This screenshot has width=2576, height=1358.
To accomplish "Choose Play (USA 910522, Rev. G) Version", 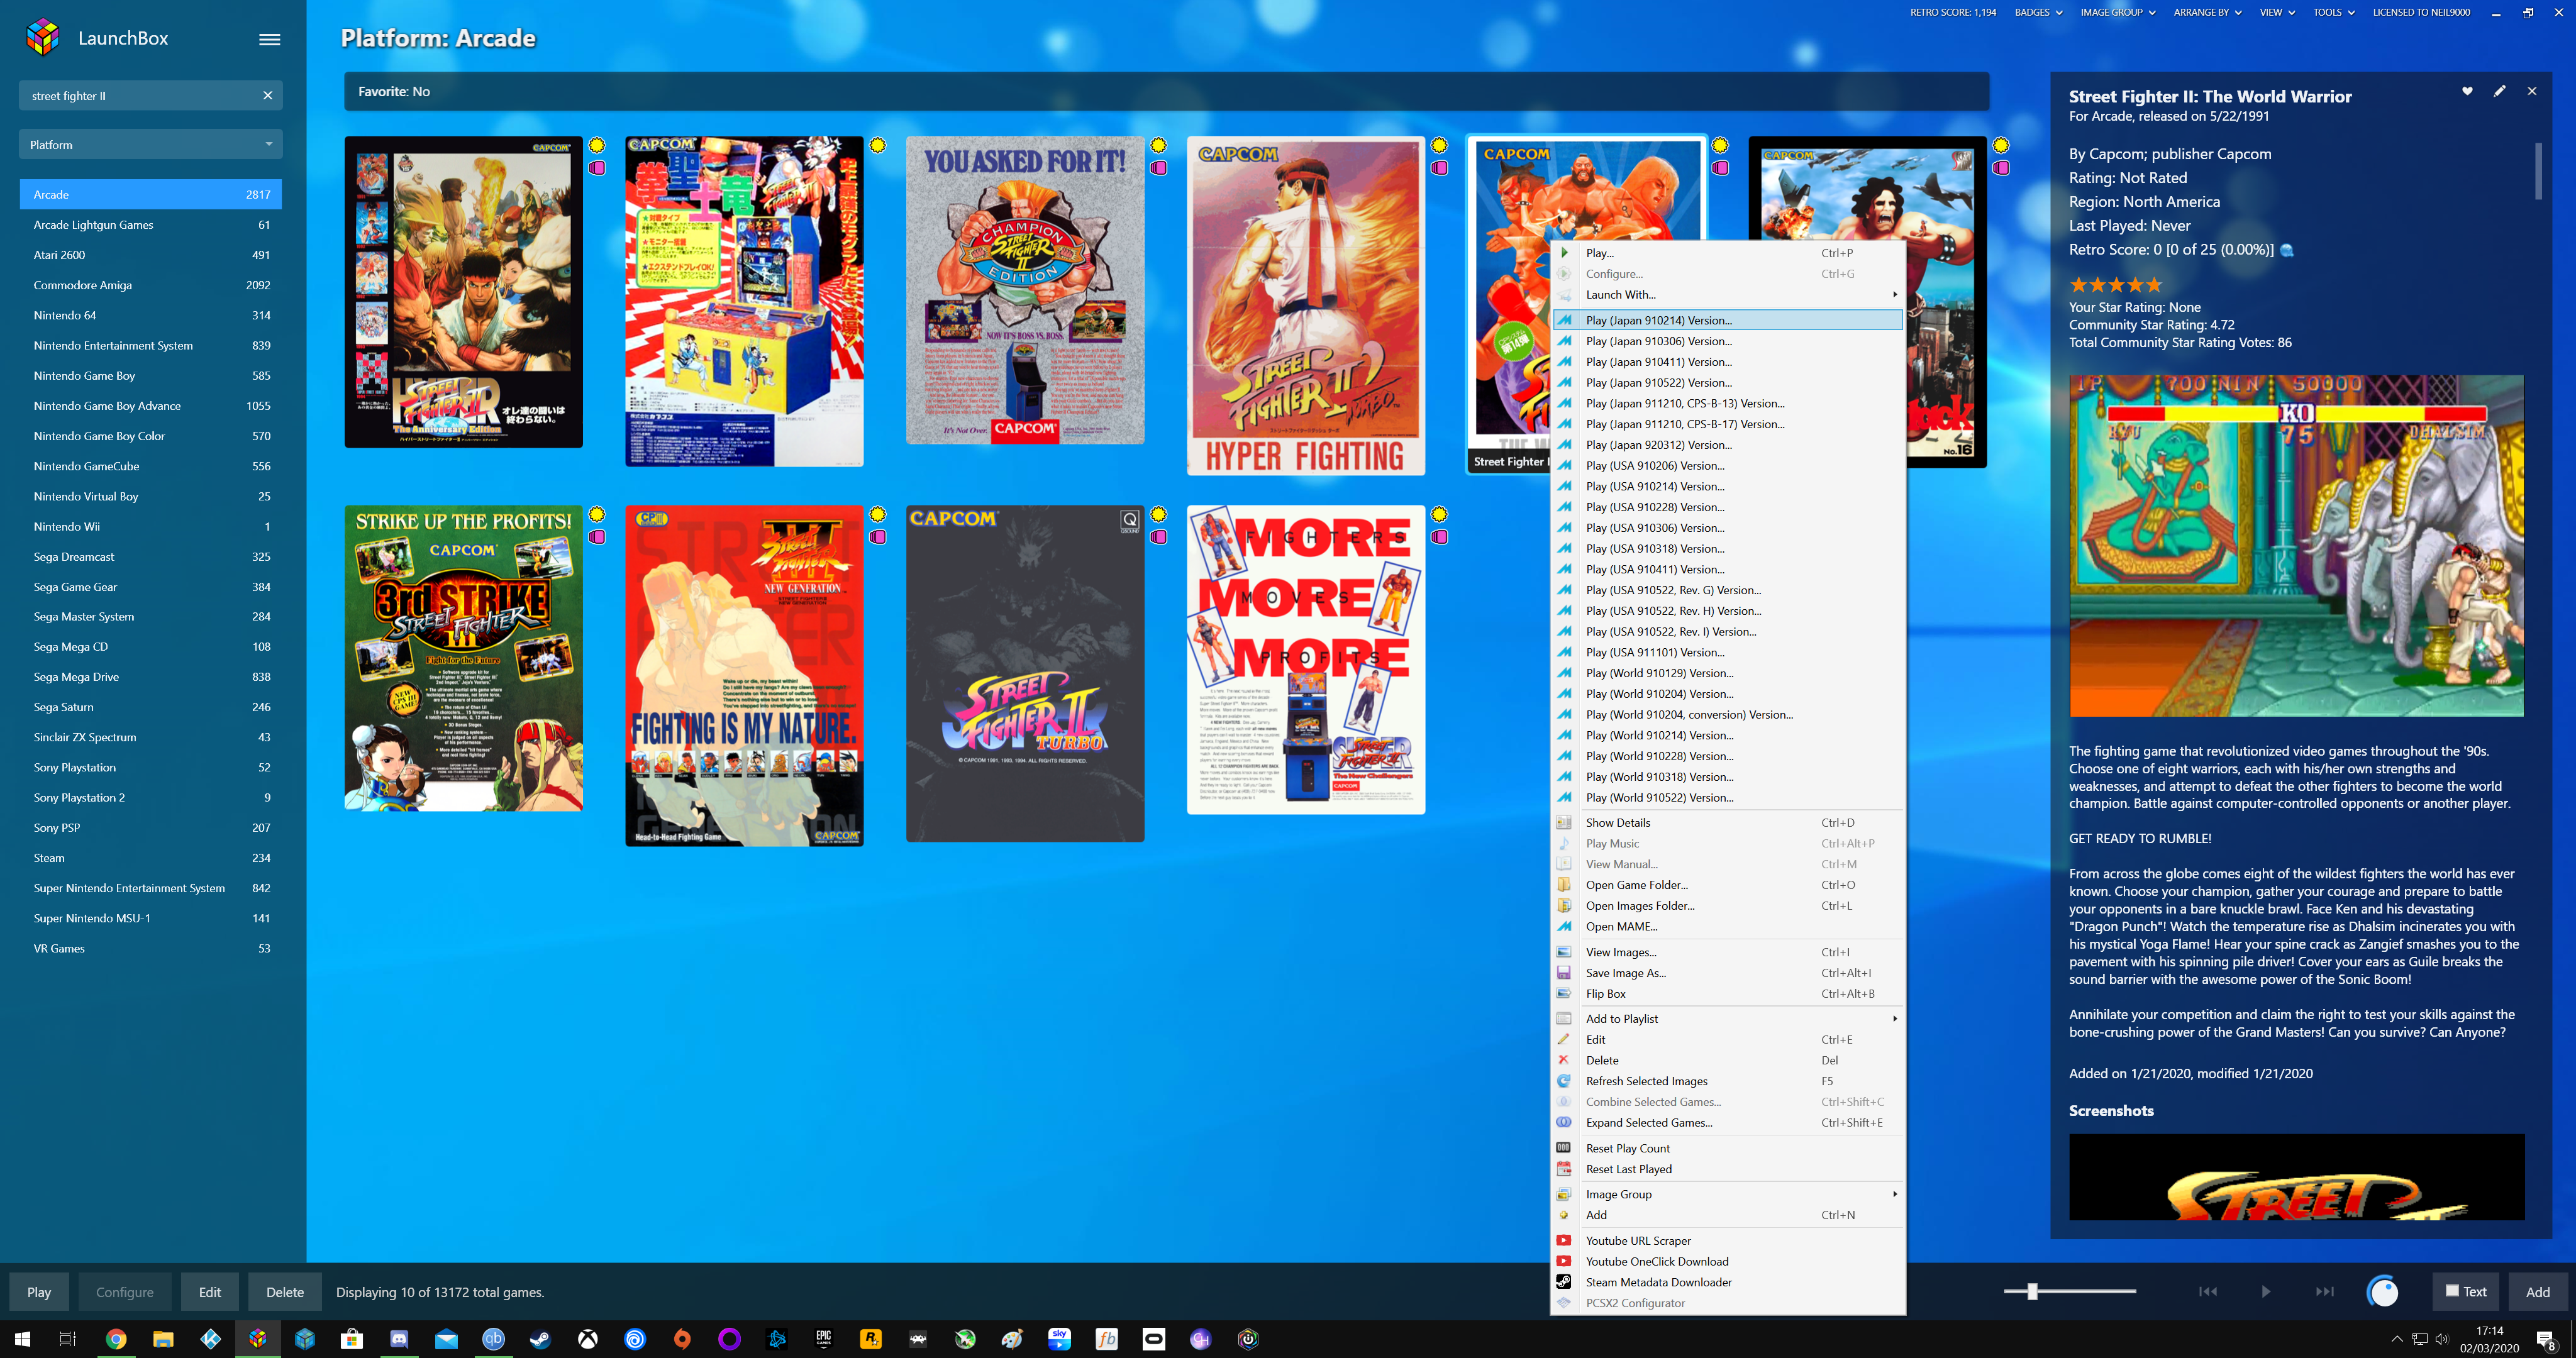I will point(1727,590).
